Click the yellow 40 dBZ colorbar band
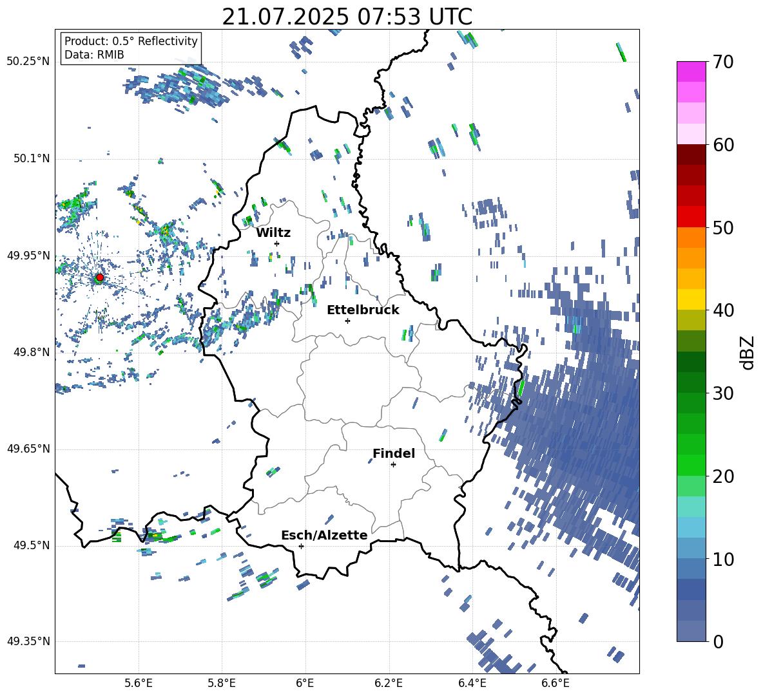The height and width of the screenshot is (696, 763). pyautogui.click(x=691, y=299)
